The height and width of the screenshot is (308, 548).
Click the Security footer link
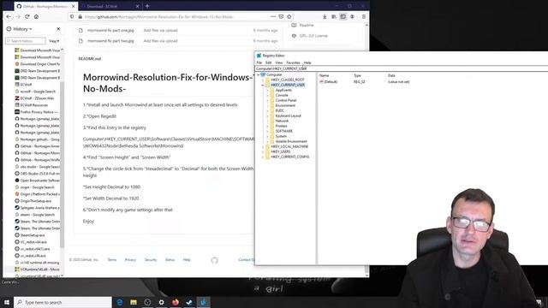click(x=151, y=260)
